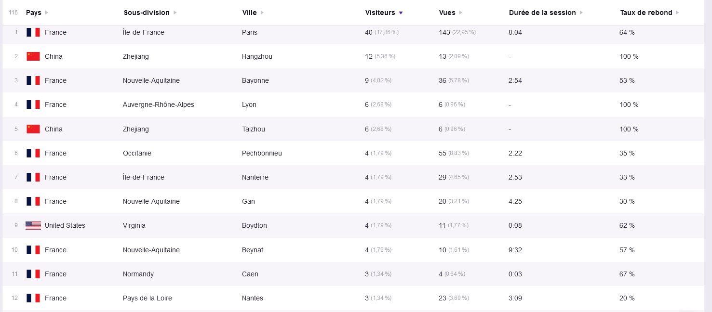Viewport: 712px width, 312px height.
Task: Click the China flag in Taizhou row
Action: click(33, 129)
